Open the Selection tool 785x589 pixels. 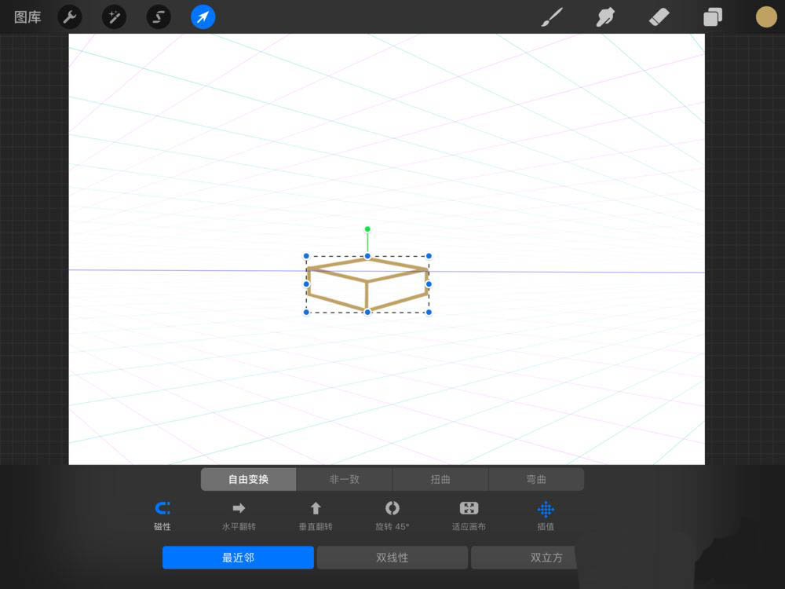[158, 16]
